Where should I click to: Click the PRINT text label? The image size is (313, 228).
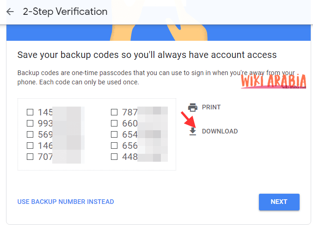211,107
